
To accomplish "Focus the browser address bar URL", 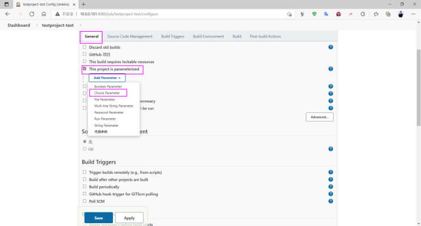I will [119, 14].
